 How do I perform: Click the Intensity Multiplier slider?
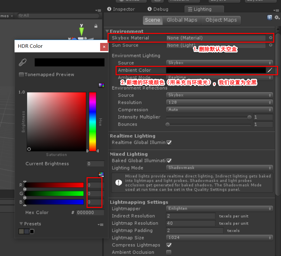[x=209, y=117]
